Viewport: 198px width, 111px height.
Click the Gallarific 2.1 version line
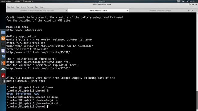pyautogui.click(x=49, y=40)
